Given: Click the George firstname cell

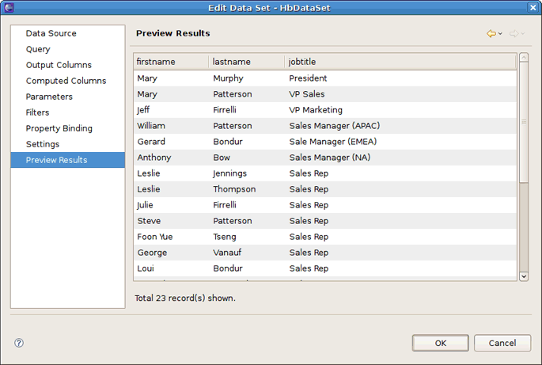Looking at the screenshot, I should [x=152, y=253].
